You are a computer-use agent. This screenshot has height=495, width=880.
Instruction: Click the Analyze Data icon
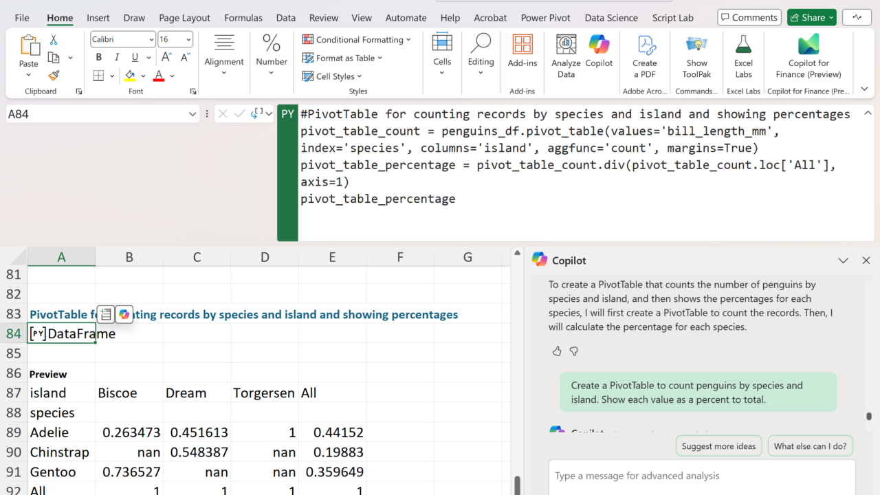pyautogui.click(x=566, y=55)
